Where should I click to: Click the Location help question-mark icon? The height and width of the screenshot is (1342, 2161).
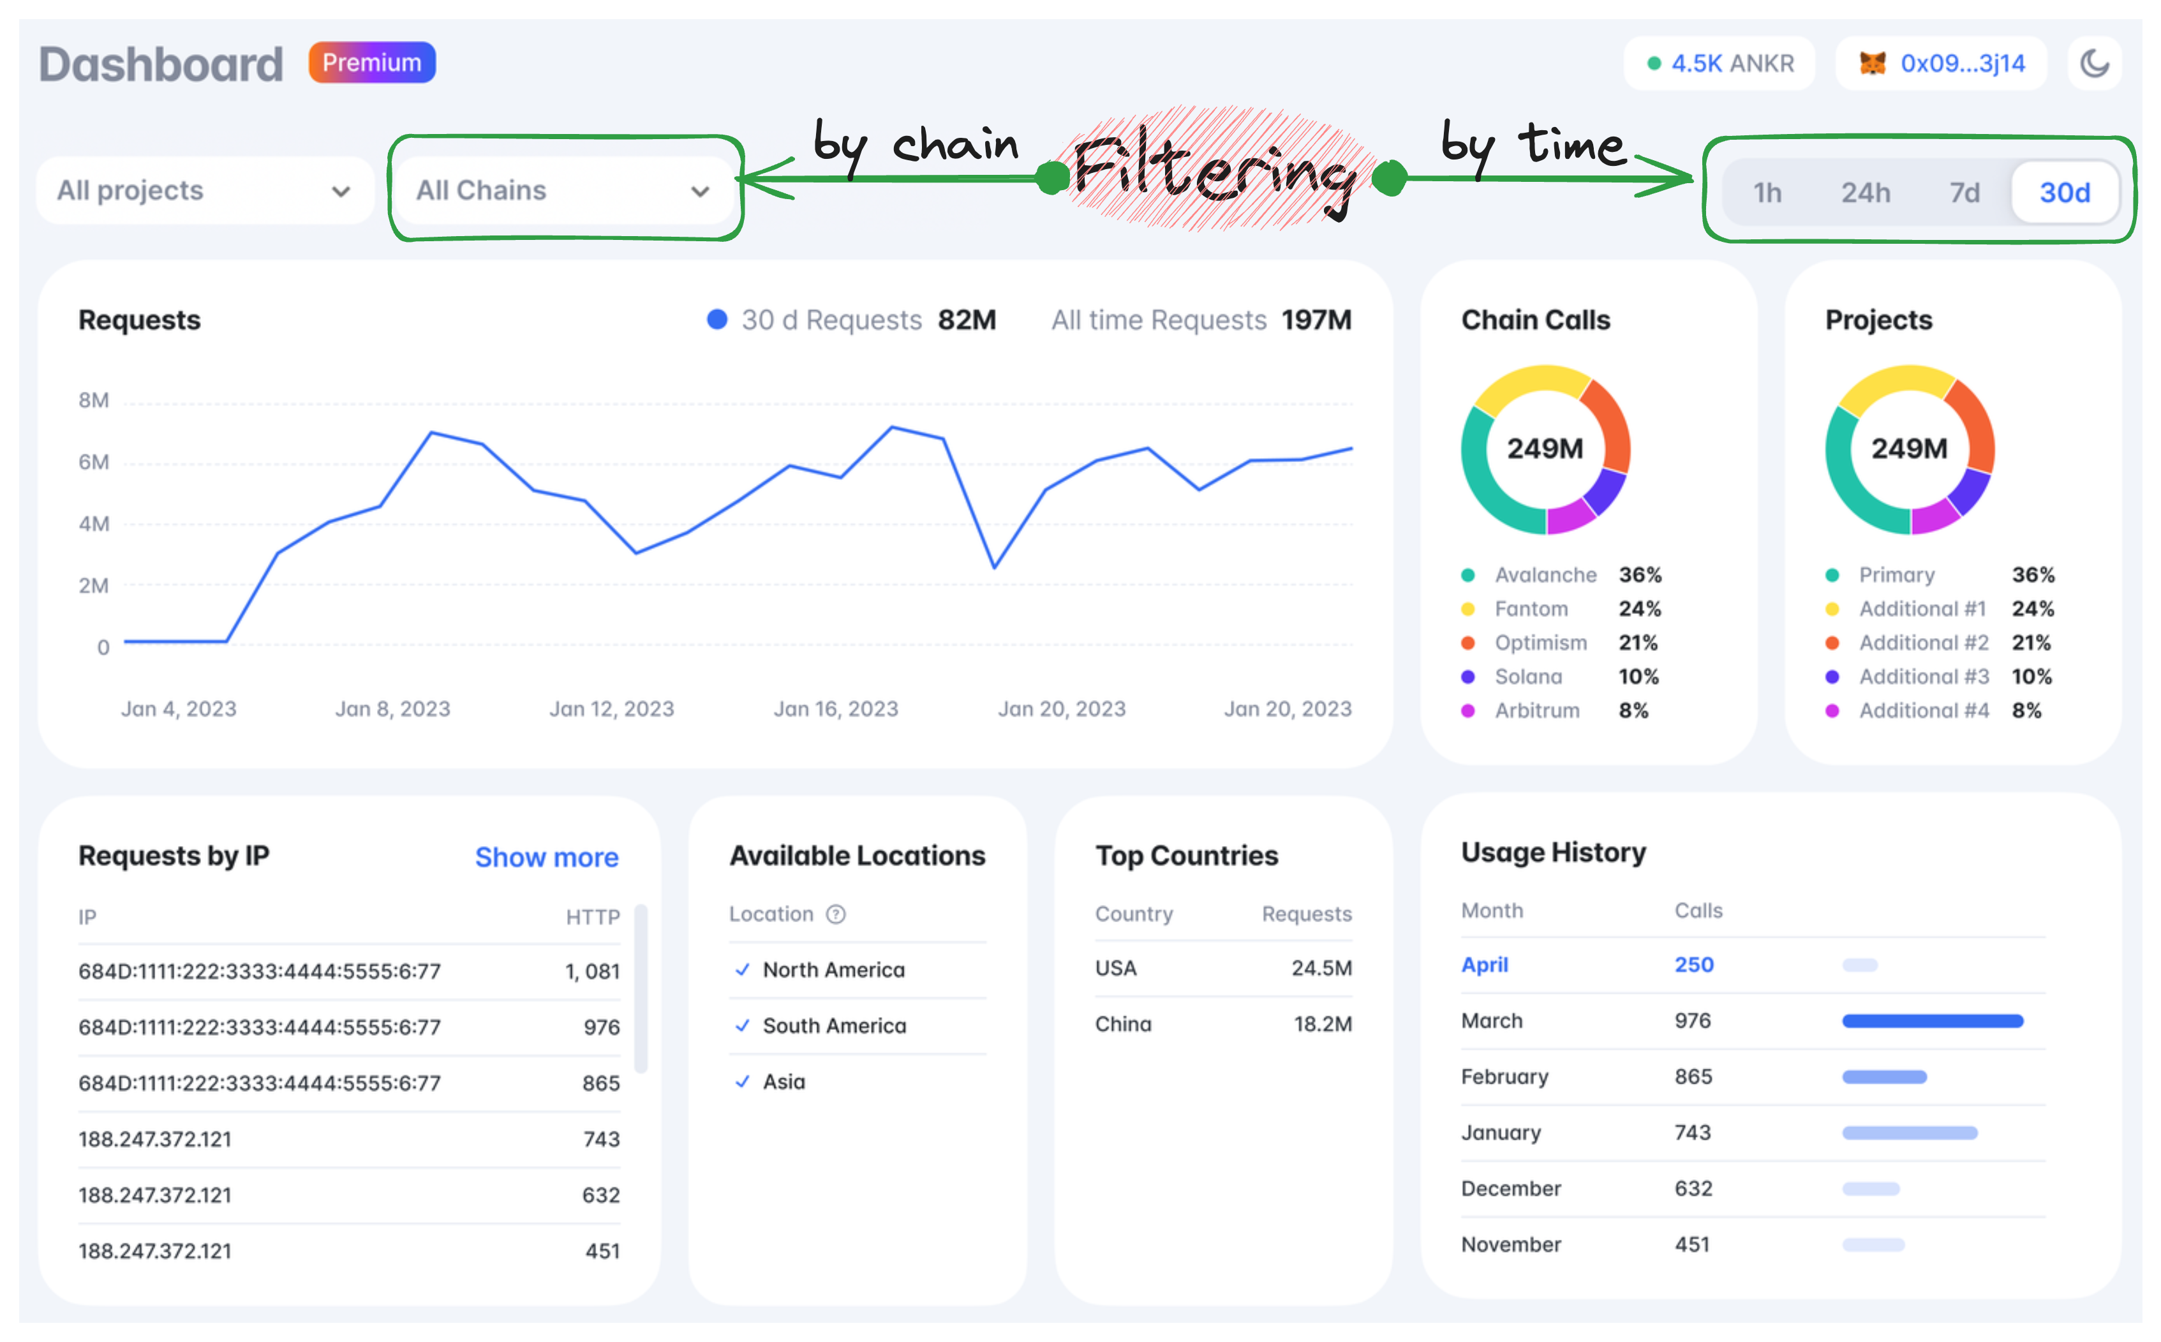[x=835, y=914]
